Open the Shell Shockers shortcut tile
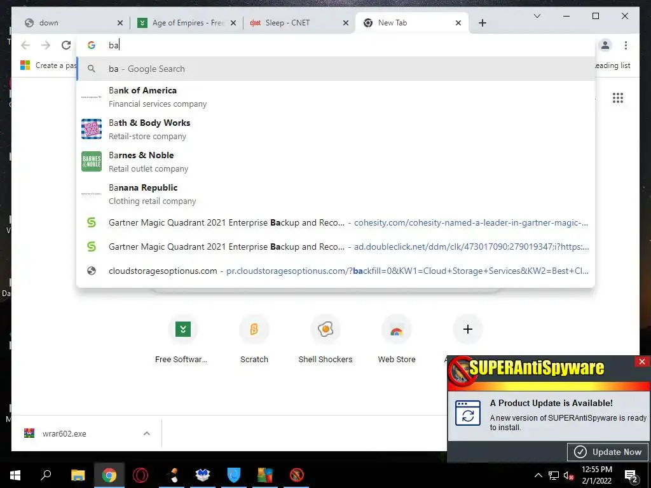 [325, 339]
